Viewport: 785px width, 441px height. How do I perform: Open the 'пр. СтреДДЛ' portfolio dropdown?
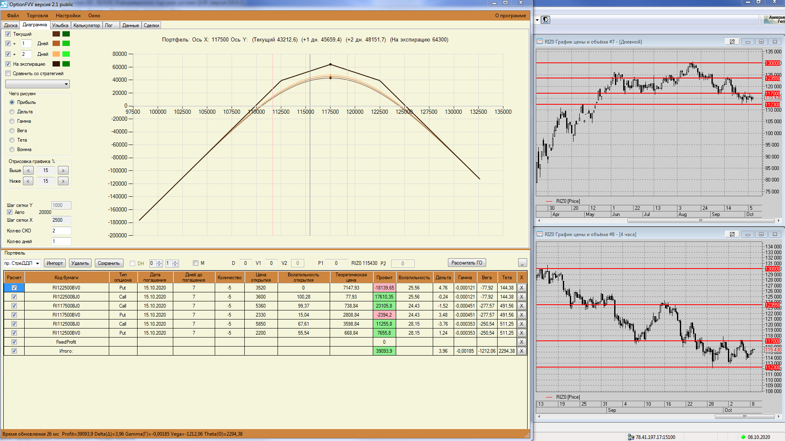click(22, 263)
